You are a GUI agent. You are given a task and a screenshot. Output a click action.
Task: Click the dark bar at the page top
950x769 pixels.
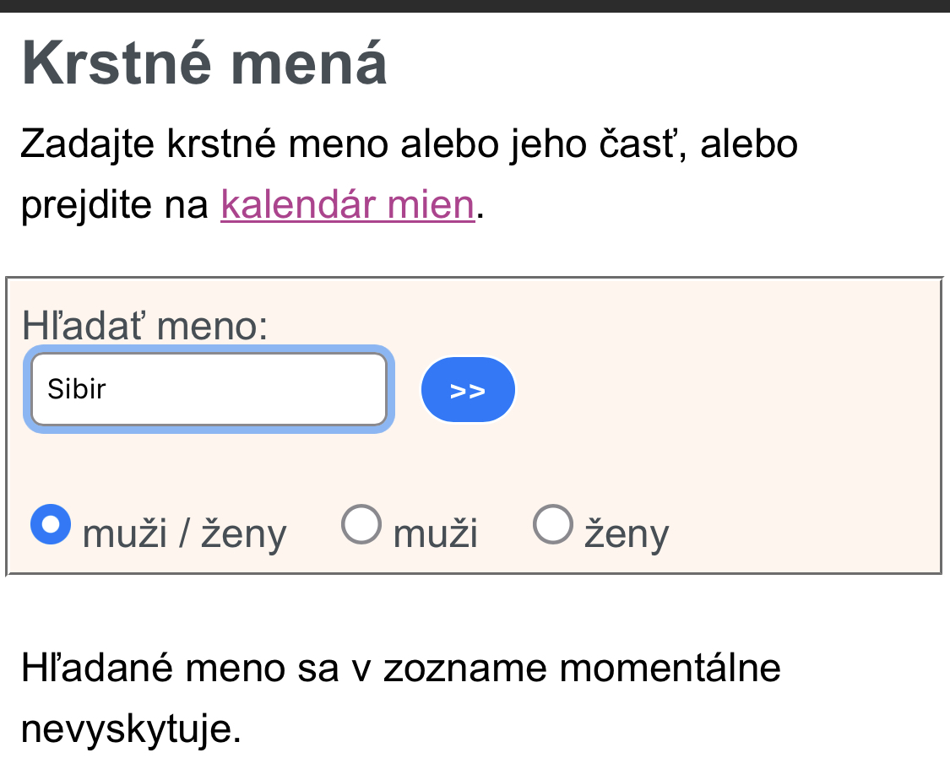pos(475,5)
